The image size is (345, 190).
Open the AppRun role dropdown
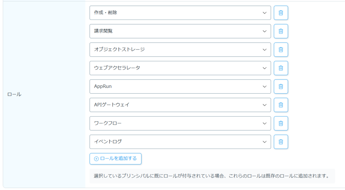pyautogui.click(x=180, y=87)
